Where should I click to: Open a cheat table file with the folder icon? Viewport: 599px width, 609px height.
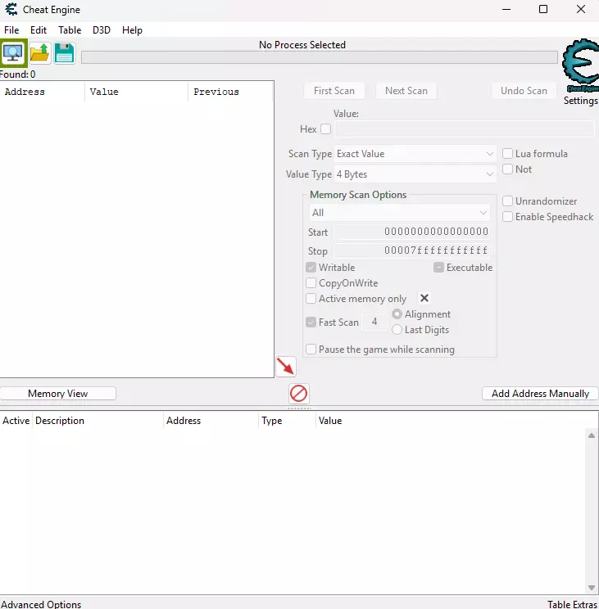tap(39, 53)
